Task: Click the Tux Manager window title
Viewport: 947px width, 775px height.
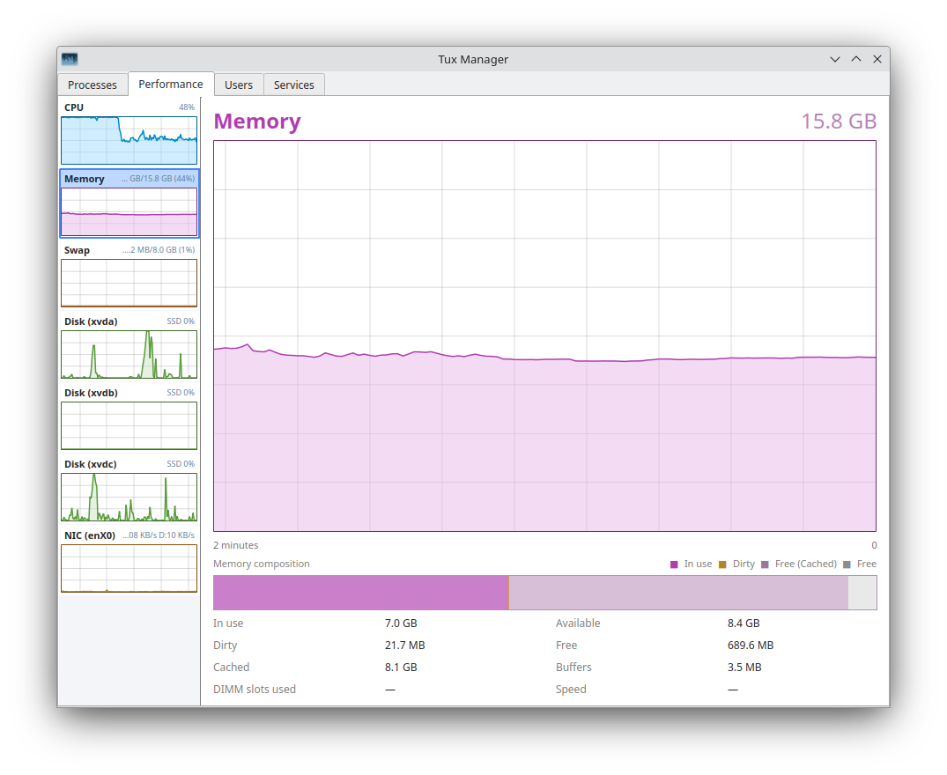Action: click(473, 59)
